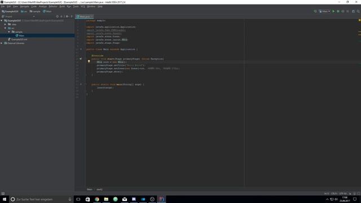Click the start() breadcrumb below the editor
Screen dimensions: 361x203
(x=99, y=189)
